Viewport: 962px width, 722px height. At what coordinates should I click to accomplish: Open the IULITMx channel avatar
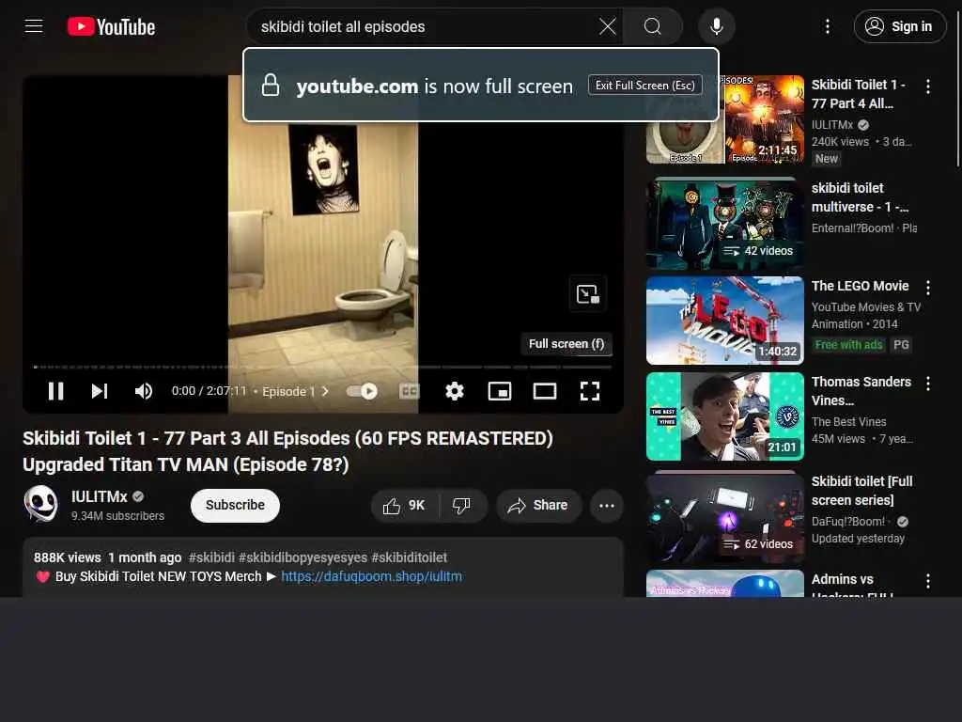(41, 504)
